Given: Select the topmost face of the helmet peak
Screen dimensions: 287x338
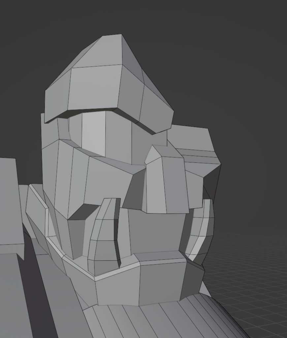Looking at the screenshot, I should [x=101, y=52].
